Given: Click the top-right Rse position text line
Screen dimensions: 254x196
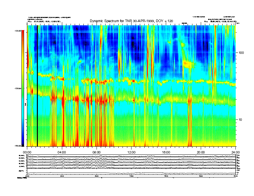Looking at the screenshot, I should click(220, 21).
